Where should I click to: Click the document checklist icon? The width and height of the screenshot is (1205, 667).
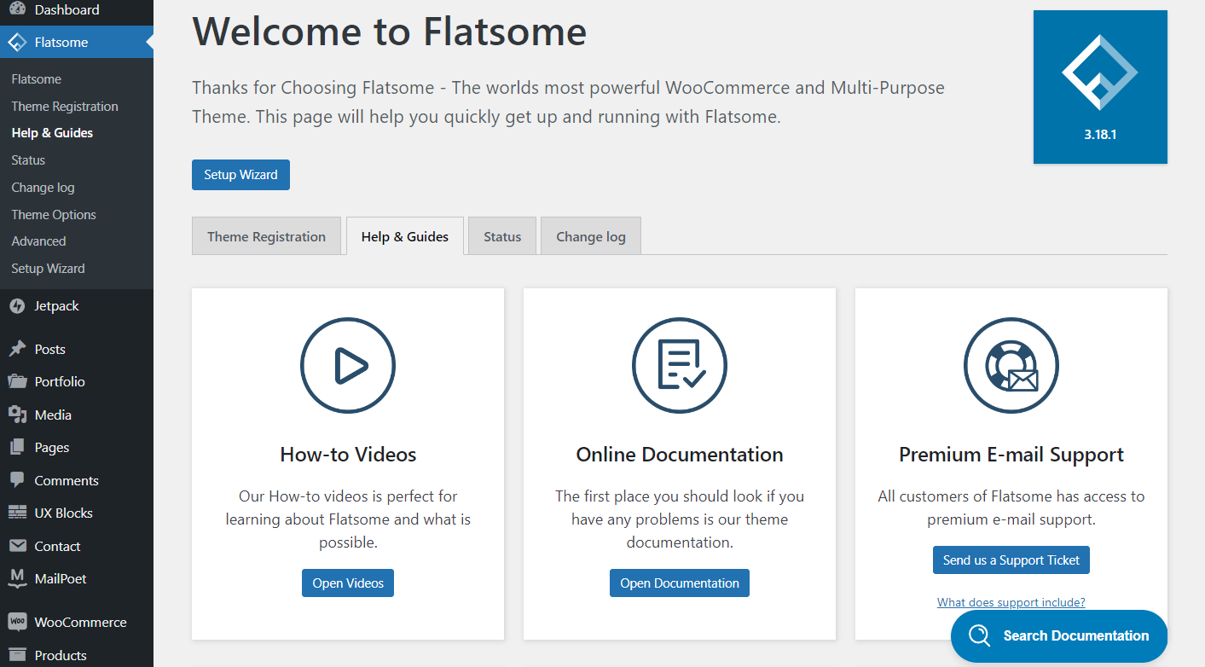click(x=679, y=366)
